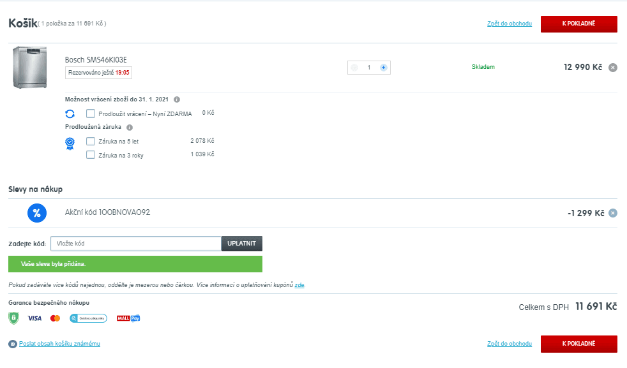627x368 pixels.
Task: Click the 0 Kč return extension price
Action: (208, 113)
